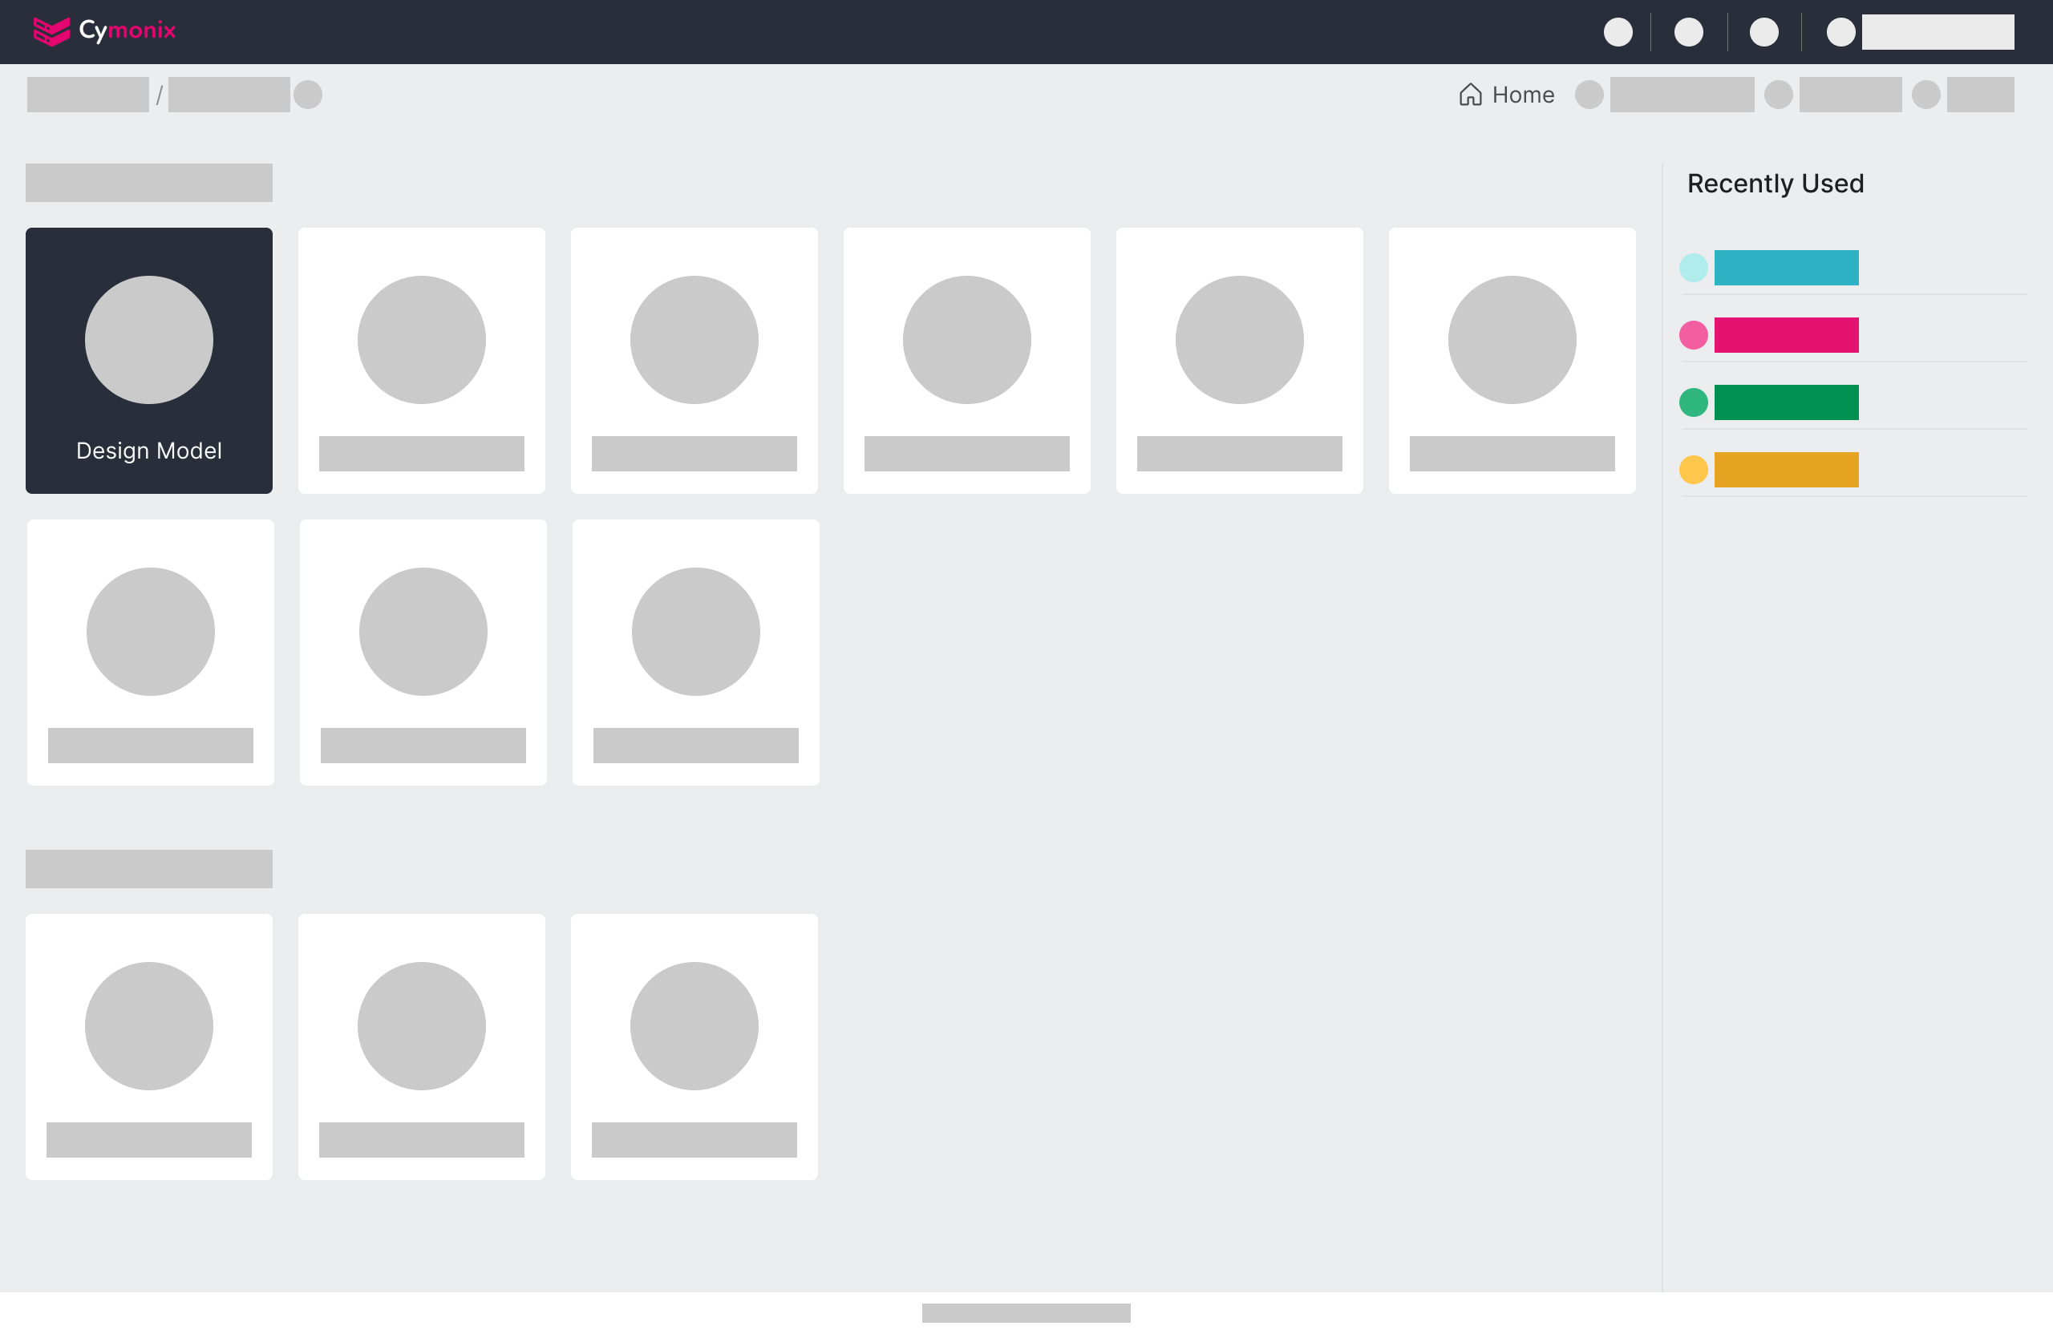This screenshot has width=2053, height=1334.
Task: Click the teal color bar under Recently Used
Action: pyautogui.click(x=1787, y=267)
